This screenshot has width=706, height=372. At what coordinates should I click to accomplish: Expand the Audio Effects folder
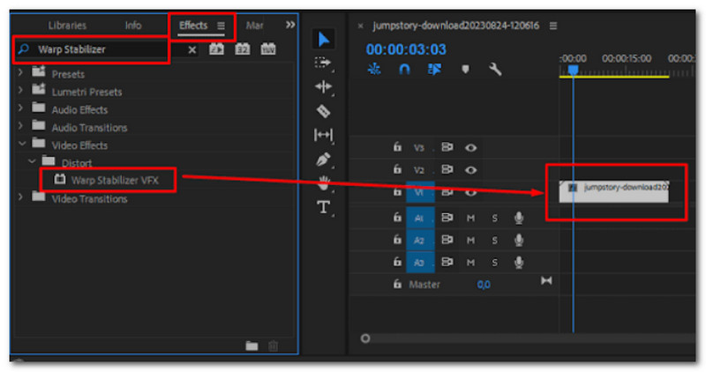[20, 108]
